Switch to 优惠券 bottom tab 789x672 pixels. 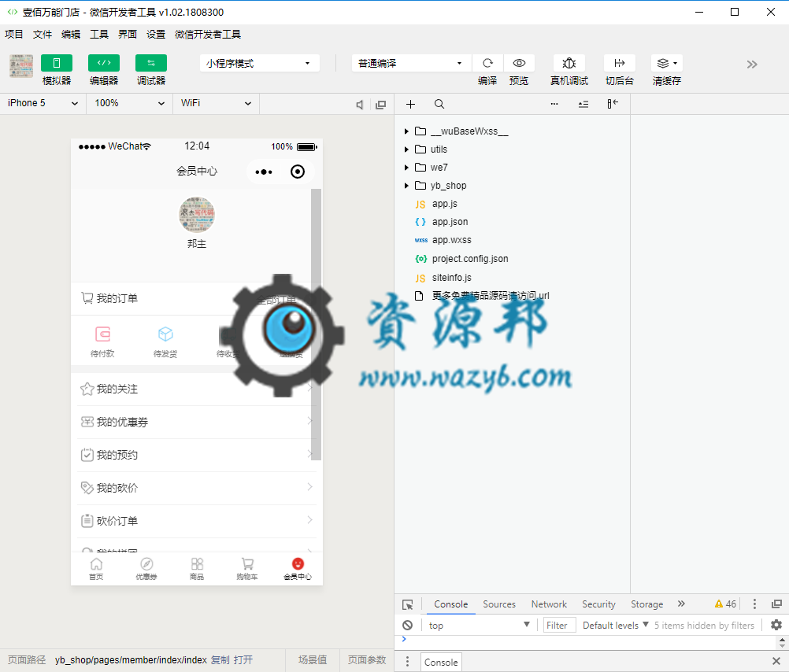pyautogui.click(x=146, y=569)
